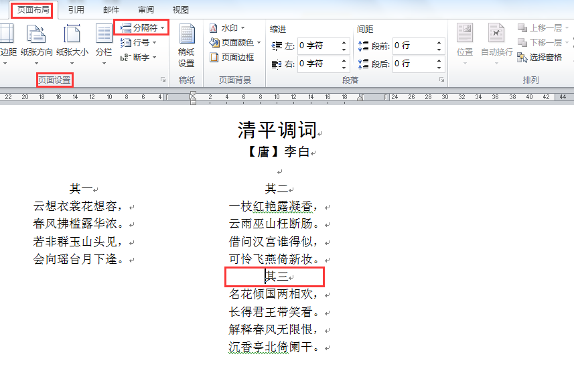Image resolution: width=574 pixels, height=377 pixels.
Task: Open the 水印 watermark menu
Action: [227, 28]
